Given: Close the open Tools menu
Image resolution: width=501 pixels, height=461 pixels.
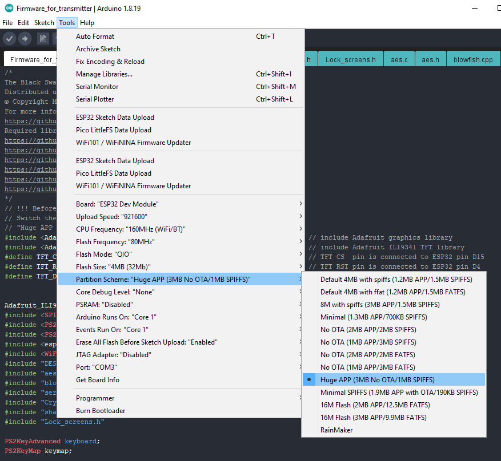Looking at the screenshot, I should (67, 23).
